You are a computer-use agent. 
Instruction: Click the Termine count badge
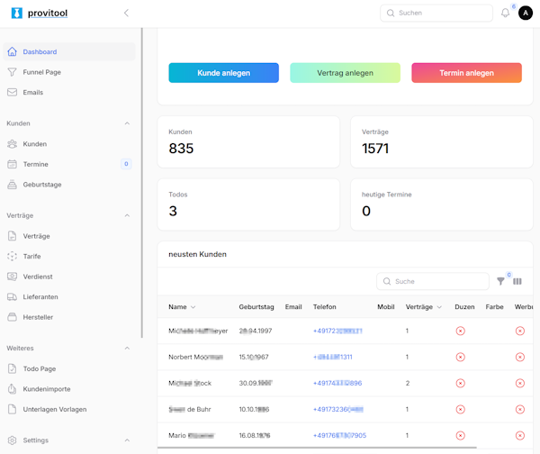click(126, 164)
